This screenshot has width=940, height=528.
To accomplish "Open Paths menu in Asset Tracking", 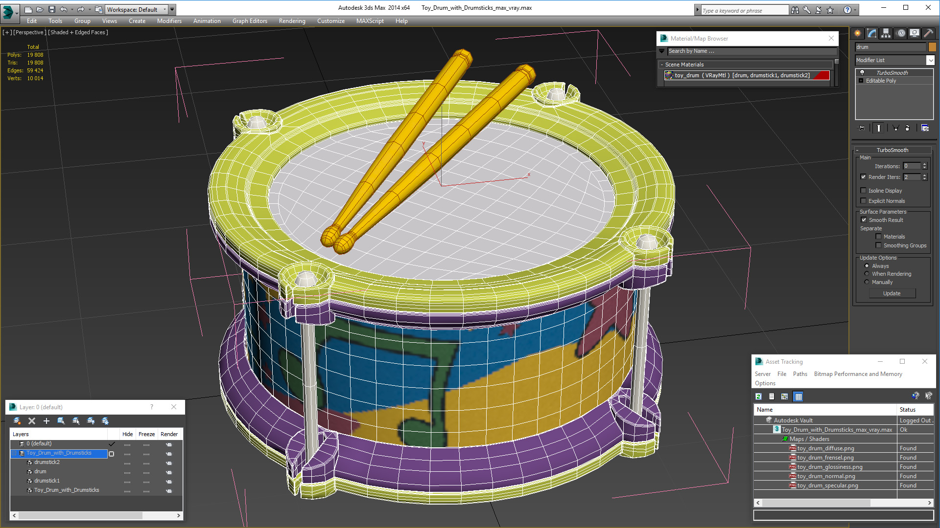I will point(800,374).
